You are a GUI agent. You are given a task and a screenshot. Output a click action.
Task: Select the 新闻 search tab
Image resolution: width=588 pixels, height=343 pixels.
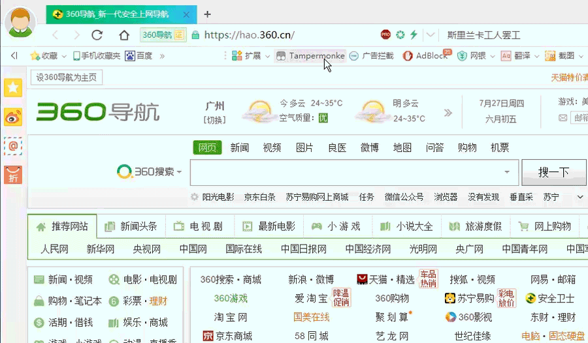[240, 147]
